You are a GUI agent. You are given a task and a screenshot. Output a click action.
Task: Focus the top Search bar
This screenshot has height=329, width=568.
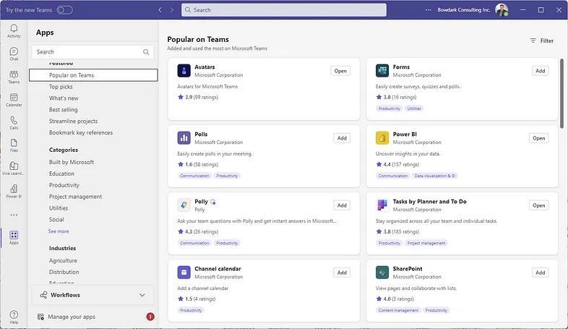[x=283, y=10]
